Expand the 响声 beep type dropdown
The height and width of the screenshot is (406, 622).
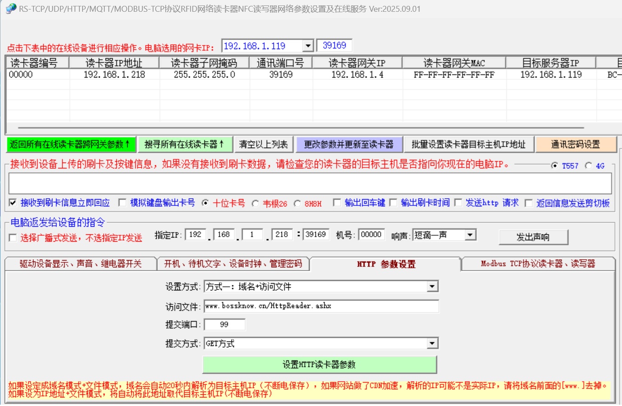(x=470, y=235)
